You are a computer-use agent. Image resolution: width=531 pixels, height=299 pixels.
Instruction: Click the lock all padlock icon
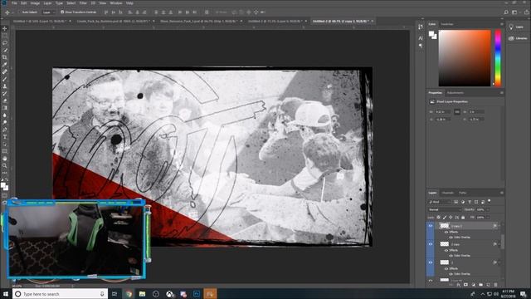coord(463,218)
